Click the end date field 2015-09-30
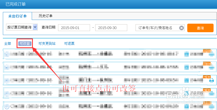The width and height of the screenshot is (217, 110). tap(111, 28)
